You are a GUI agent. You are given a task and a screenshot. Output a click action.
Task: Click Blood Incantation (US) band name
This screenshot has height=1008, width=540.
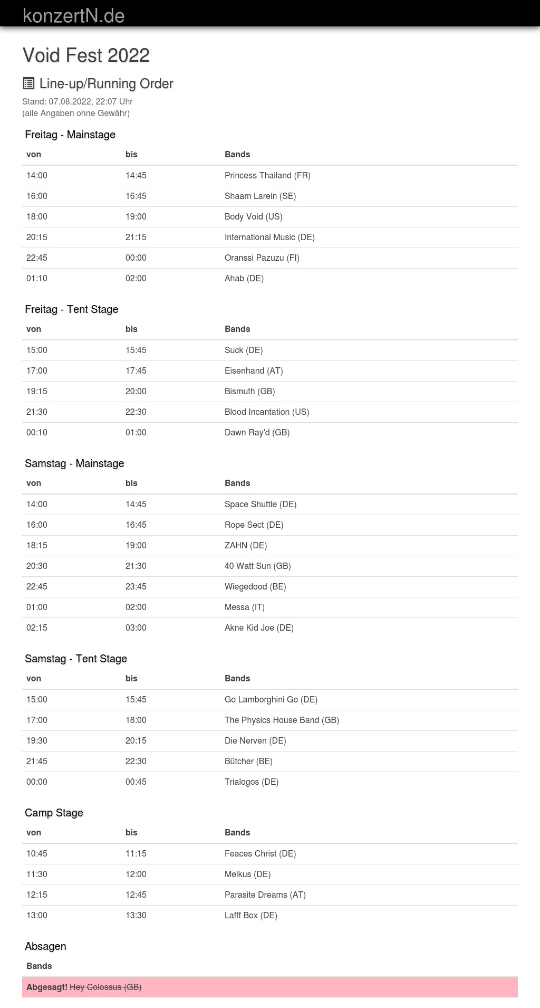(x=267, y=412)
